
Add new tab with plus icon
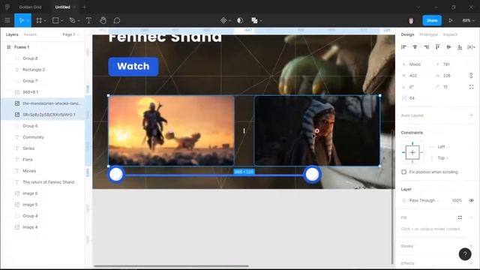coord(85,7)
